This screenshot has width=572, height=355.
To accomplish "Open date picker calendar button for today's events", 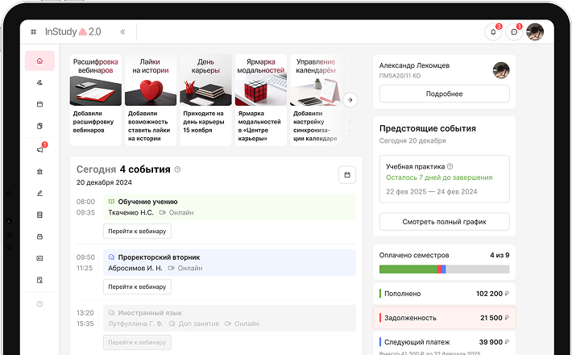I will 347,174.
